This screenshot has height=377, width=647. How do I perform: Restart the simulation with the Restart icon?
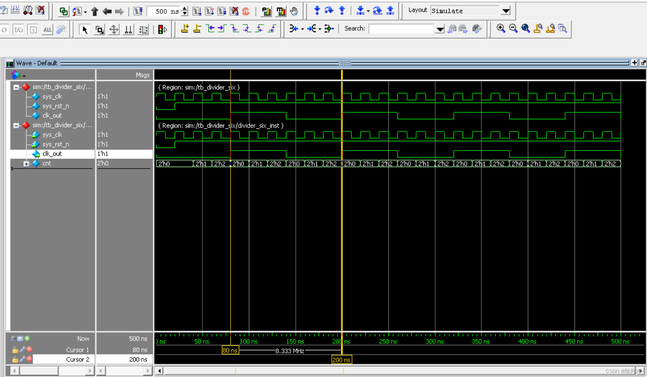246,11
